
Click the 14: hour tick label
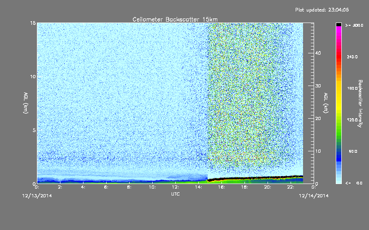click(x=198, y=187)
